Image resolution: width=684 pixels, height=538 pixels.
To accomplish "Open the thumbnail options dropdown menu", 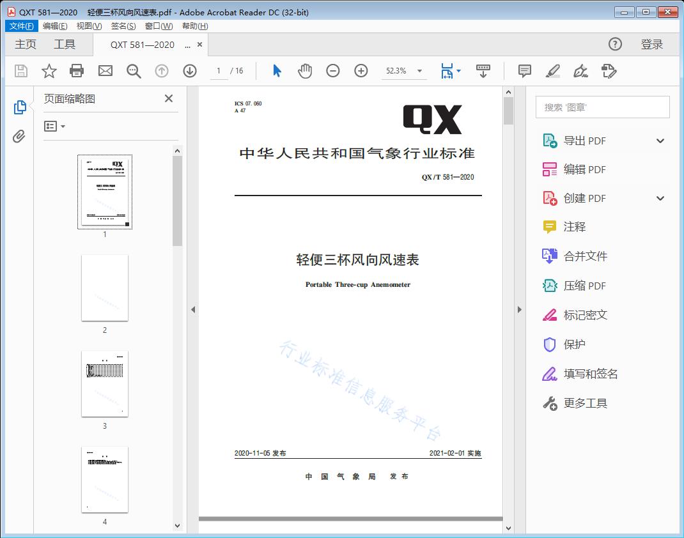I will 54,126.
